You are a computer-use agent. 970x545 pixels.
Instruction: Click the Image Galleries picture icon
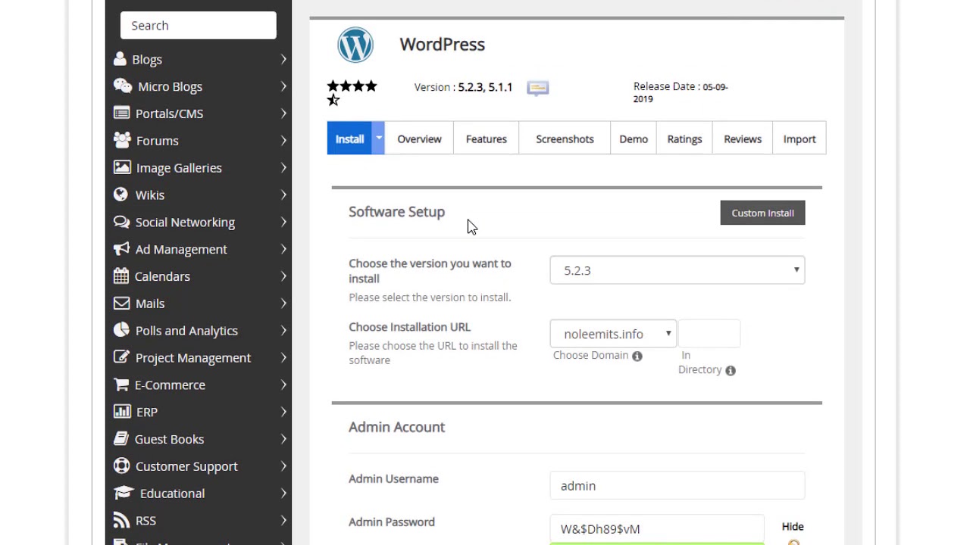pos(122,167)
